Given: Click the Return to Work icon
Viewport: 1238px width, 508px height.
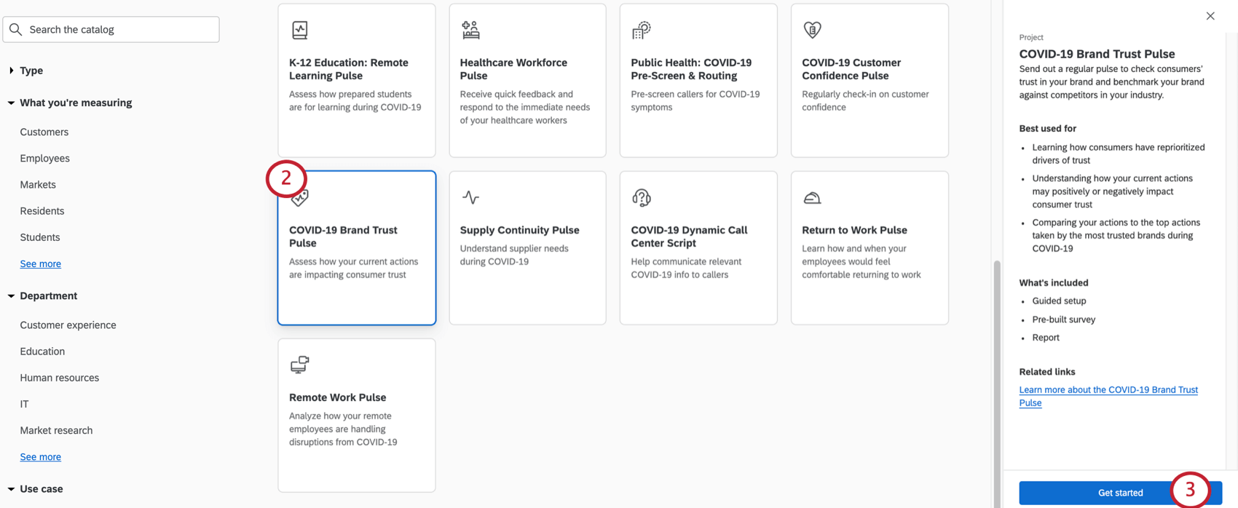Looking at the screenshot, I should tap(812, 197).
